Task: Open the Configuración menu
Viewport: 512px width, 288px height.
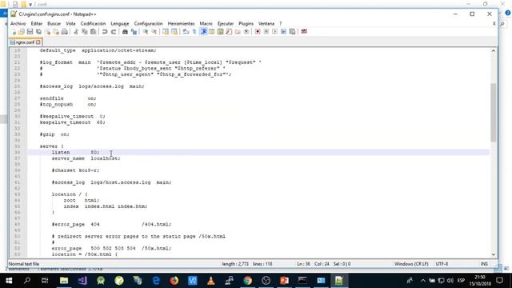Action: coord(148,23)
